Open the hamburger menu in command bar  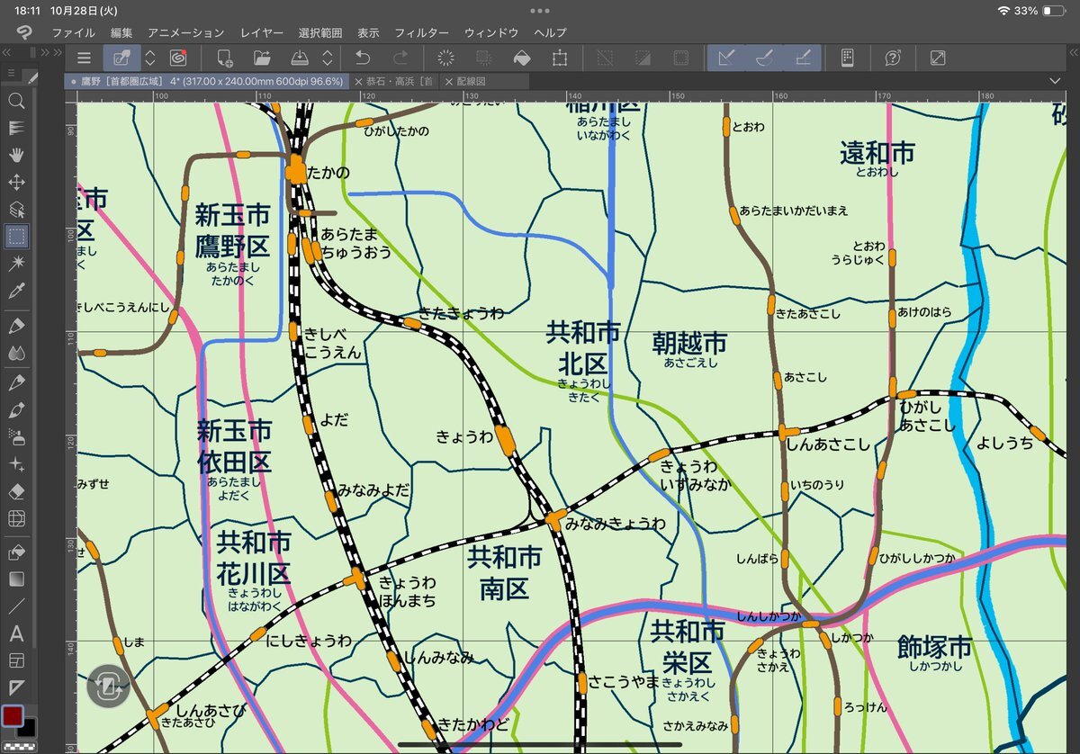tap(84, 58)
